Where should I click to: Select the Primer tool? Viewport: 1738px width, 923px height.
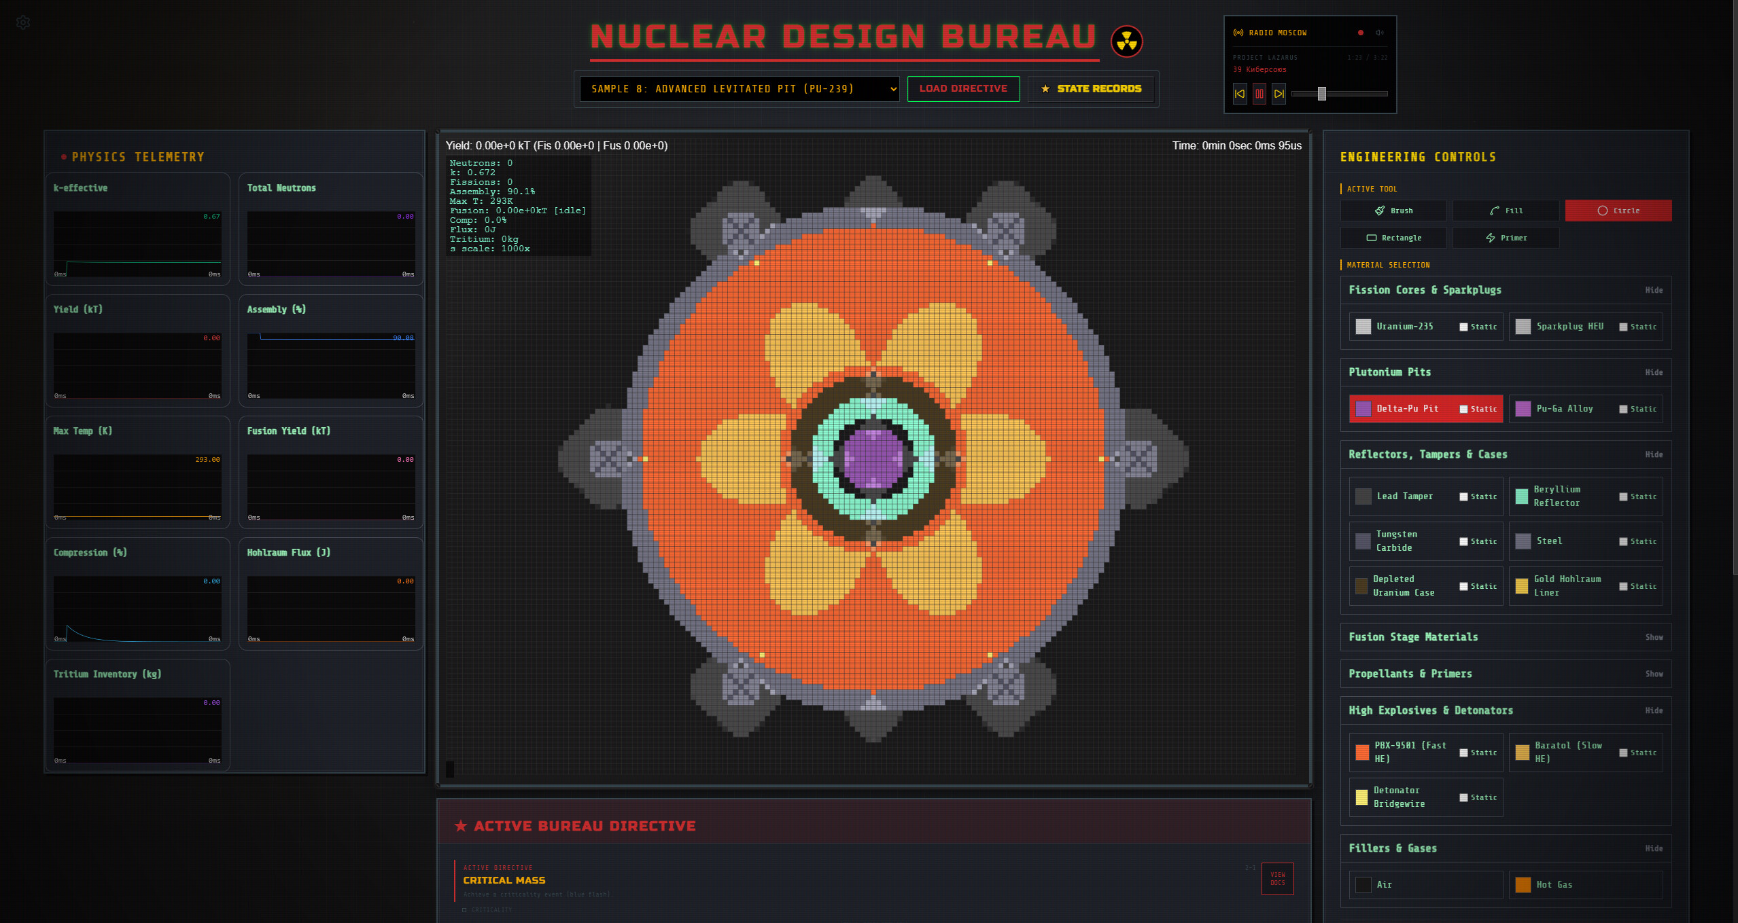pos(1506,237)
